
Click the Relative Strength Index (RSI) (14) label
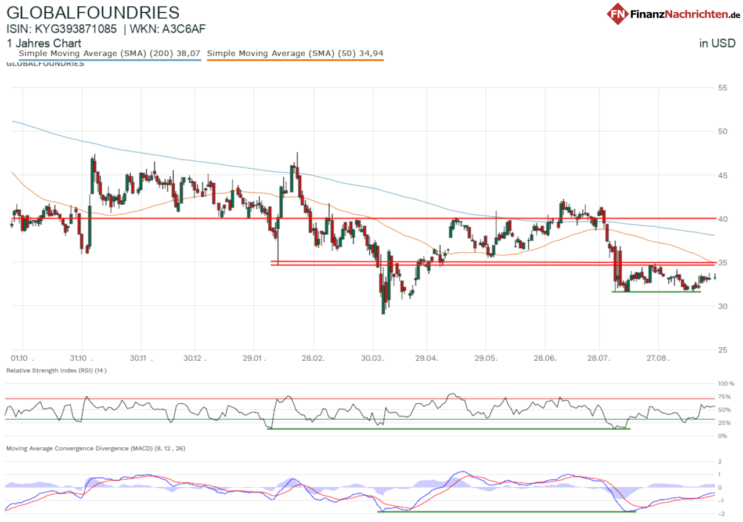pyautogui.click(x=56, y=370)
